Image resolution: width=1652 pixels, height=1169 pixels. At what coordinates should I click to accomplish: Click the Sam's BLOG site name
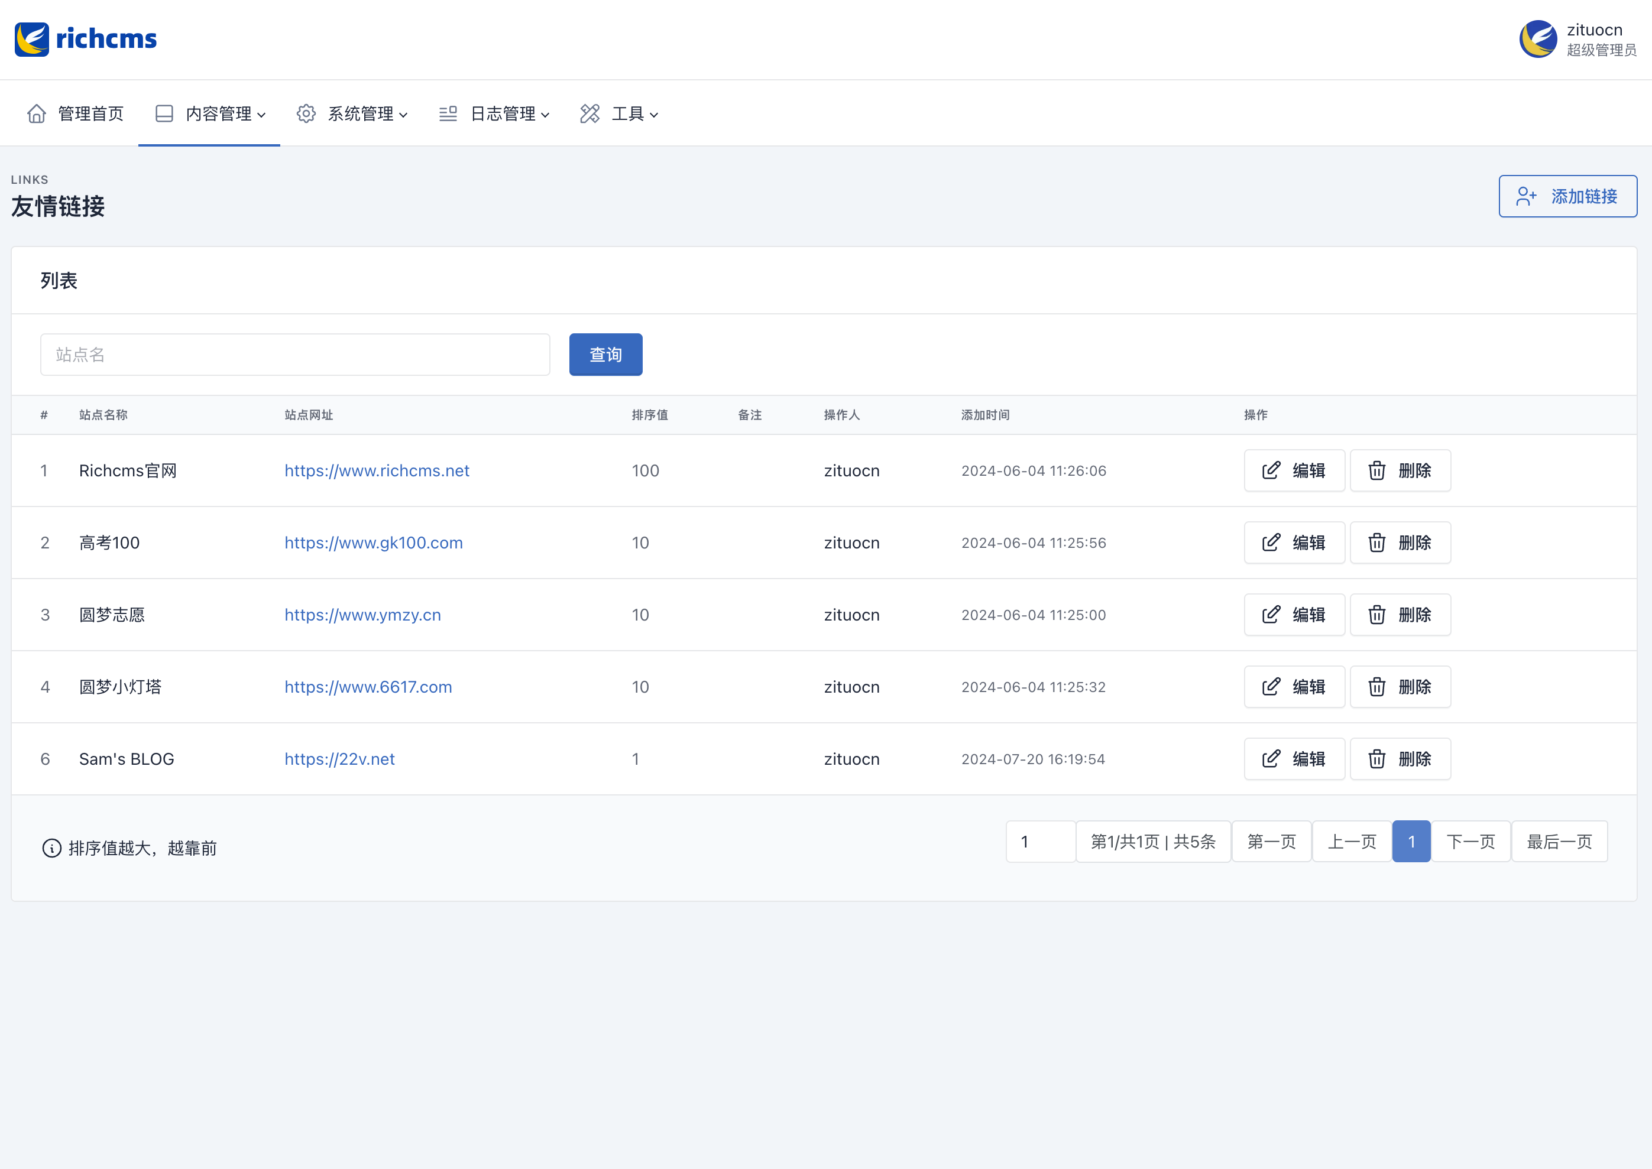127,759
